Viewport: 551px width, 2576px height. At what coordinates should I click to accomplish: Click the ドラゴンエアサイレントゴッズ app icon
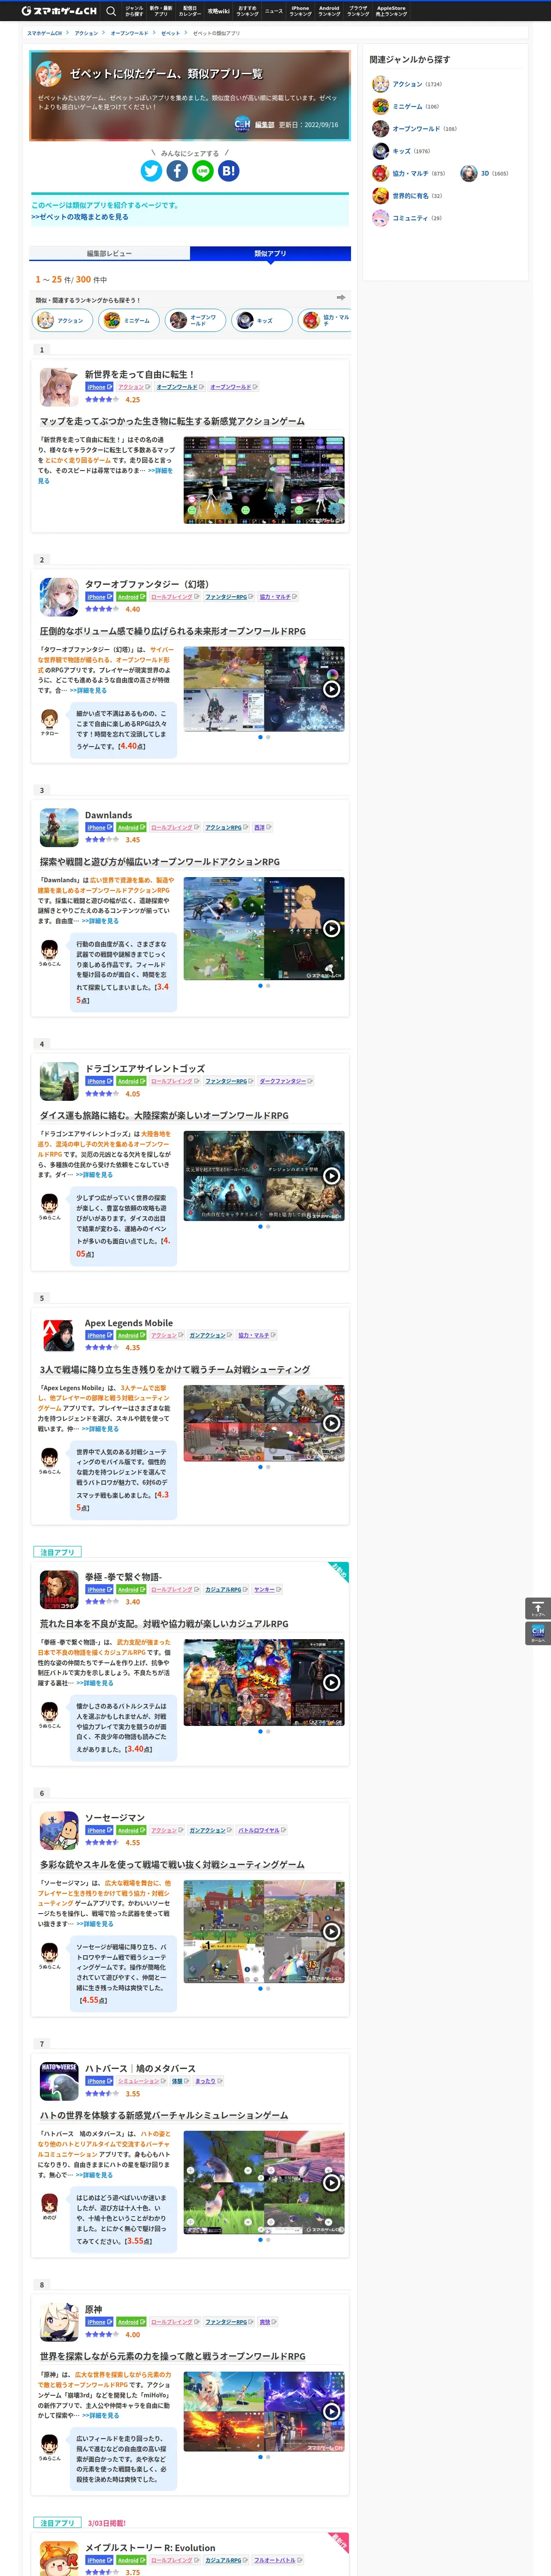tap(59, 1081)
